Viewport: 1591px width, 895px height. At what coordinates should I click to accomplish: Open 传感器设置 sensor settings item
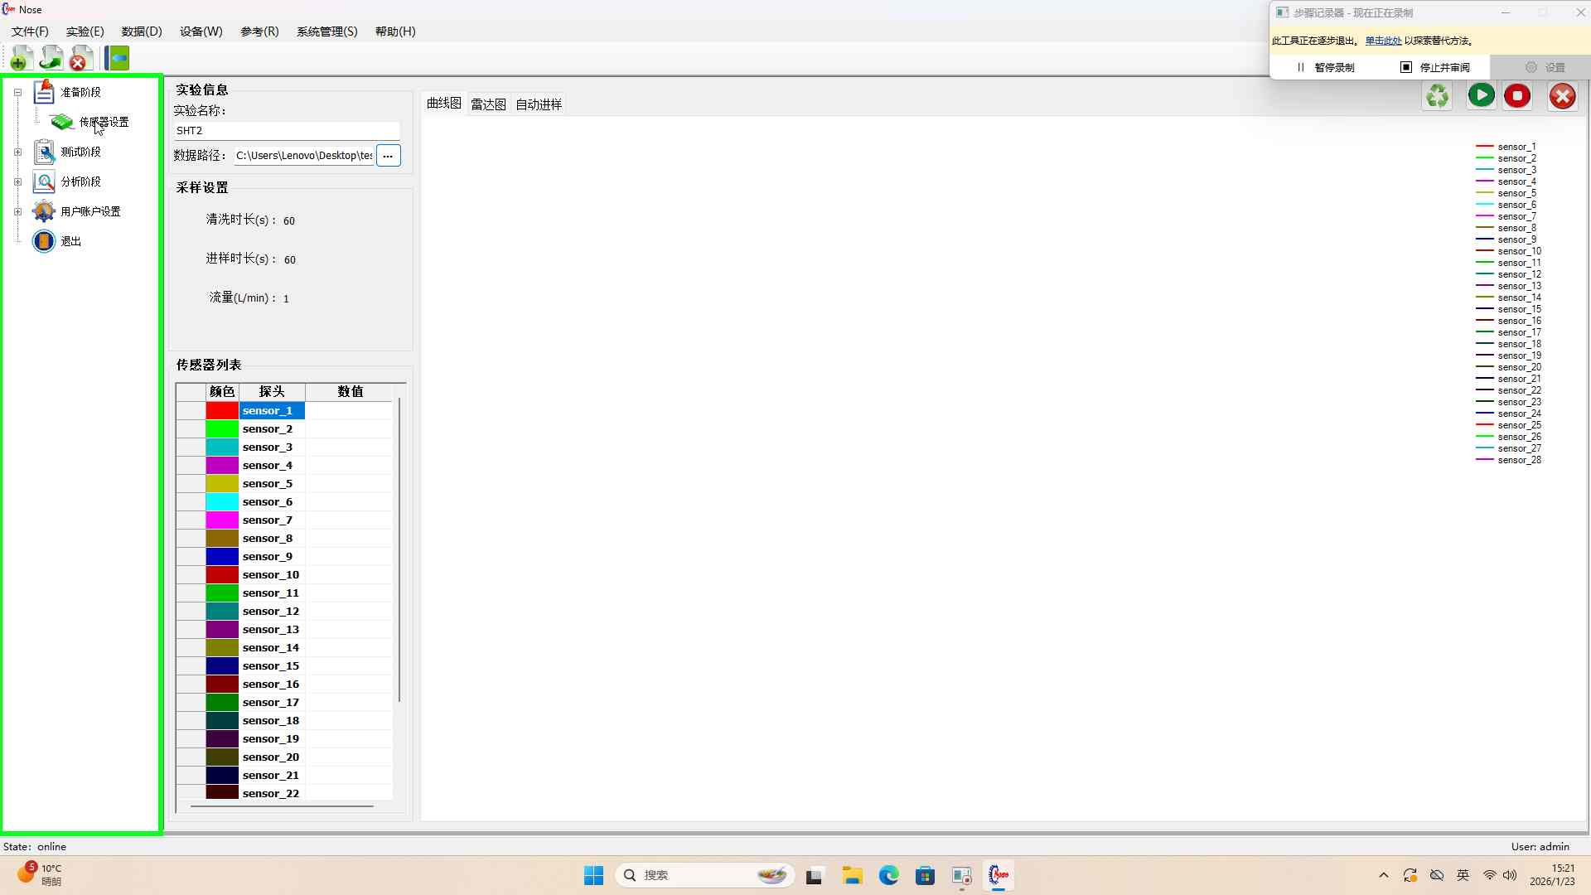tap(104, 122)
